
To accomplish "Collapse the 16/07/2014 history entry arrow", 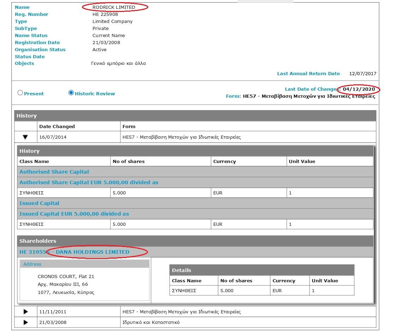I will (x=25, y=137).
